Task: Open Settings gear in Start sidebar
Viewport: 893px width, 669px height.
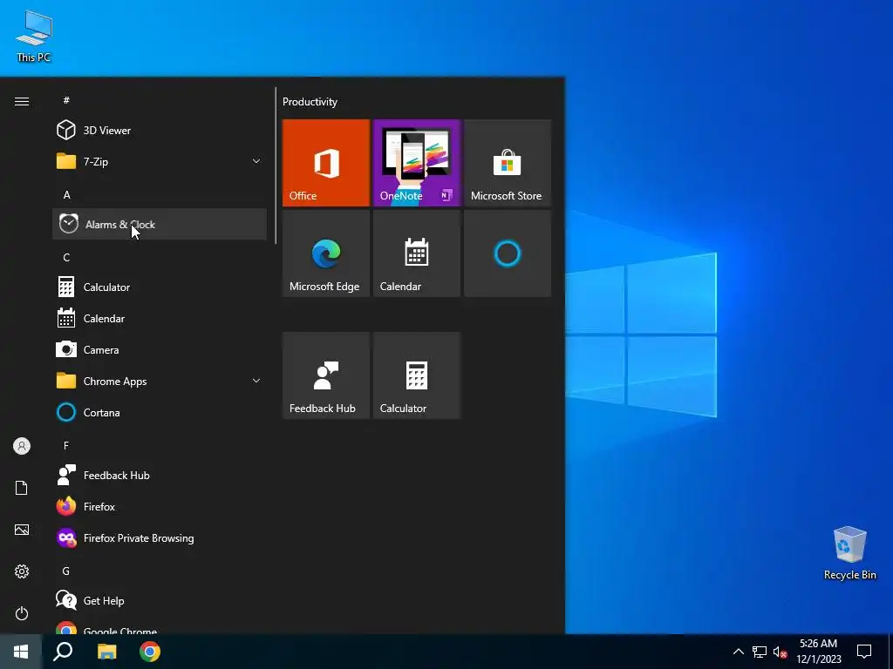Action: tap(22, 571)
